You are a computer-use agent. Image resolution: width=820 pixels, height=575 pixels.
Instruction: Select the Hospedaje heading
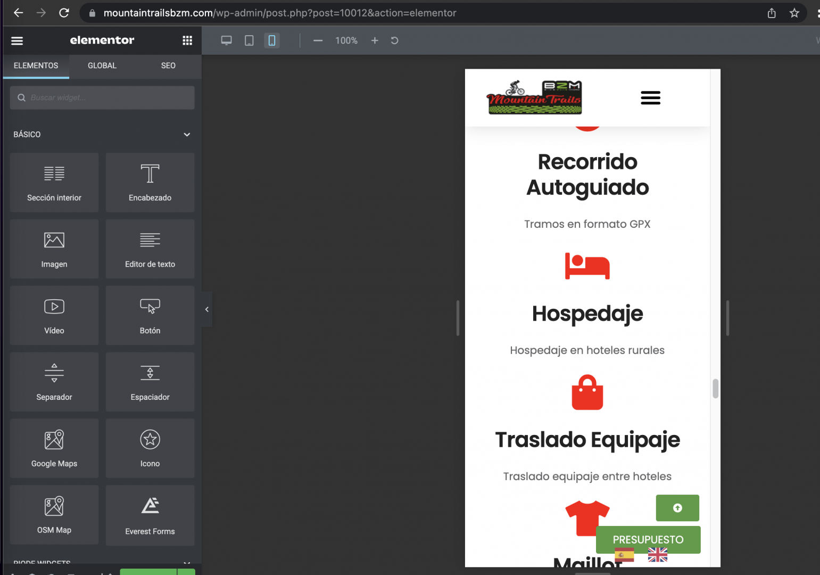[x=587, y=314]
